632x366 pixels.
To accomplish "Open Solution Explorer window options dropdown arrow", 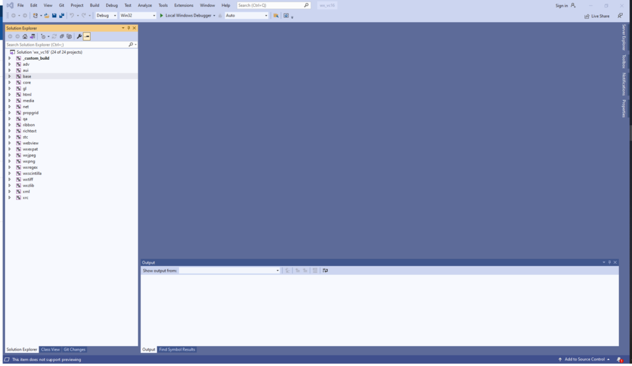I will [x=123, y=28].
